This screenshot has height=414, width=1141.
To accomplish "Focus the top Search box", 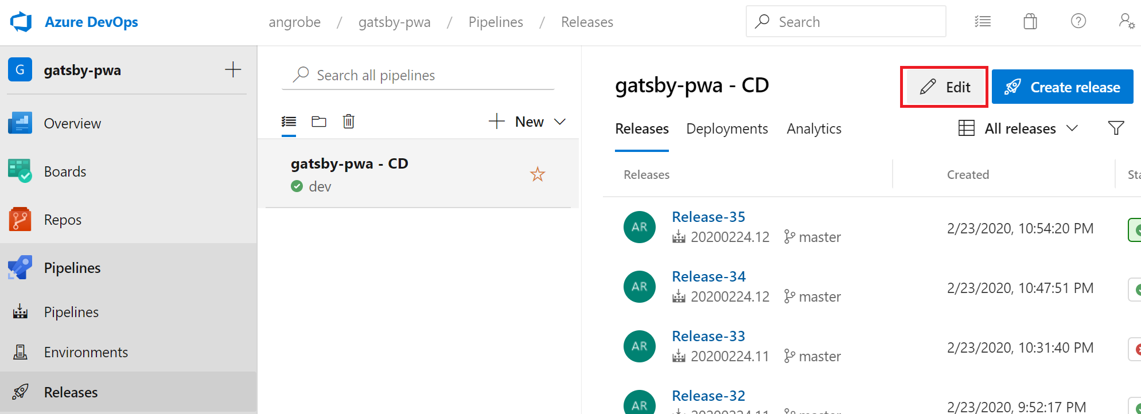I will click(x=846, y=22).
